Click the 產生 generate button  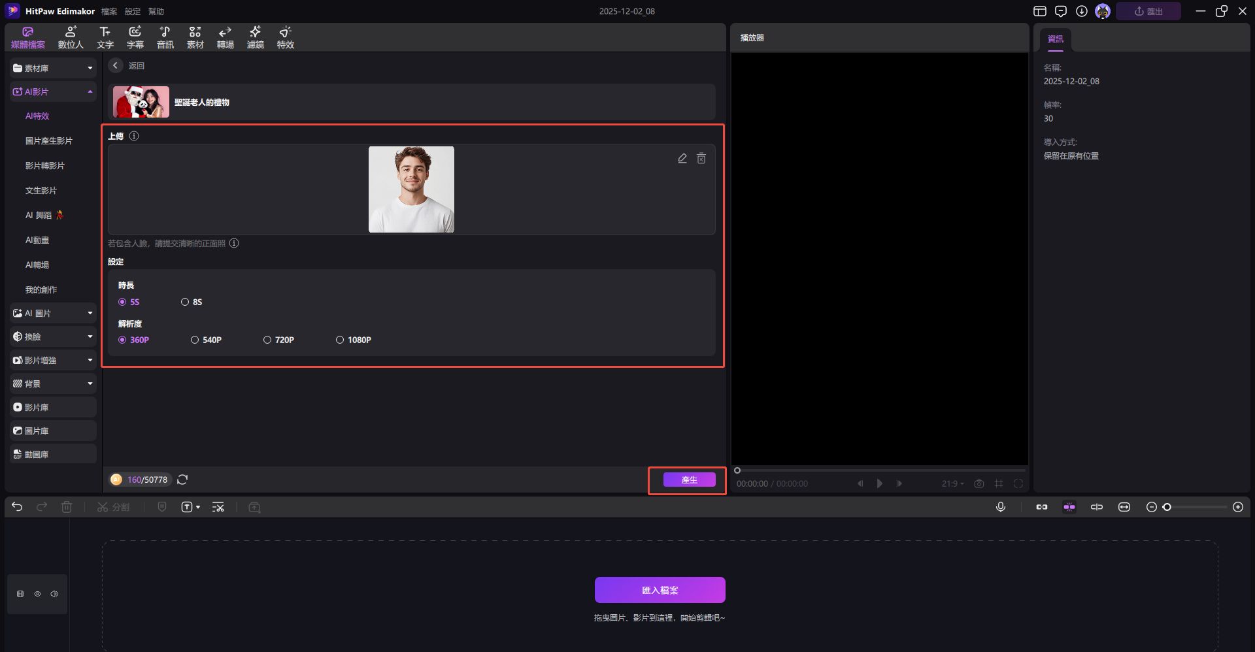(x=689, y=480)
